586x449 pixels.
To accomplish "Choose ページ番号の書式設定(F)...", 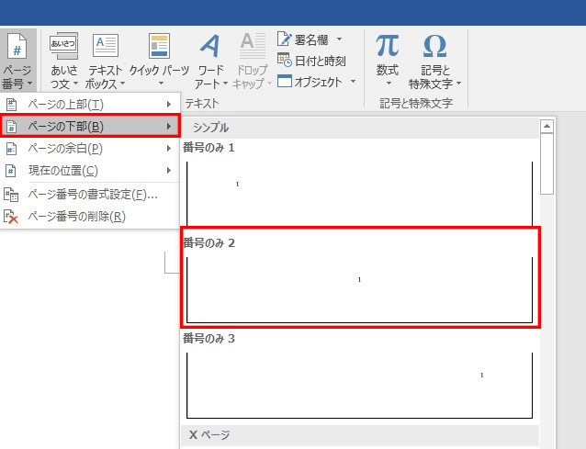I will (x=90, y=195).
